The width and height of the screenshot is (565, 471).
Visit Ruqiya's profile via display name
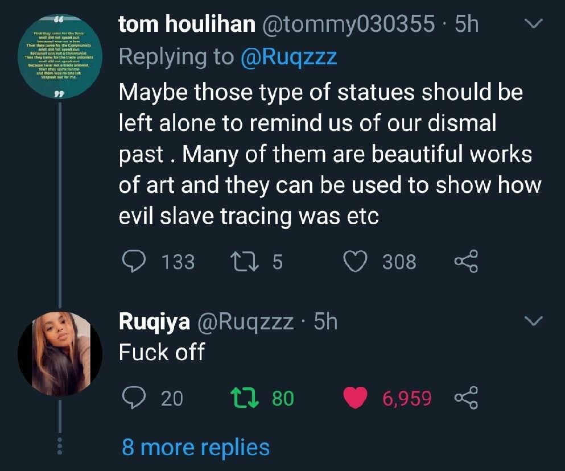point(154,322)
